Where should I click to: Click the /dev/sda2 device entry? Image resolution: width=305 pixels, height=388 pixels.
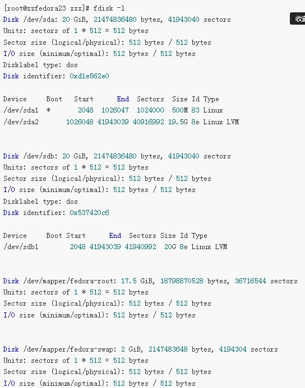coord(21,121)
